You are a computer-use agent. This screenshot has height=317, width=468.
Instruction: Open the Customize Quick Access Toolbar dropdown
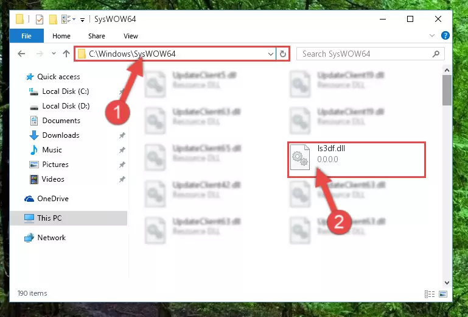[x=82, y=20]
